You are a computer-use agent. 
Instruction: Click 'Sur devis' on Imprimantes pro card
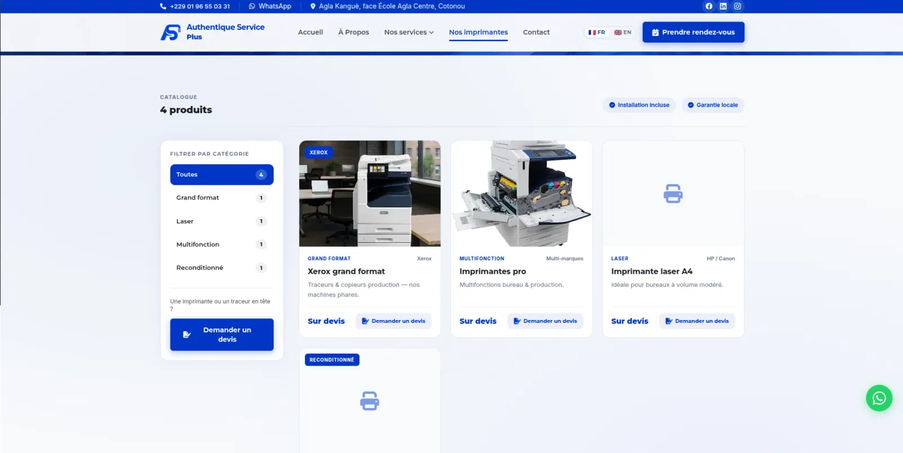point(478,321)
